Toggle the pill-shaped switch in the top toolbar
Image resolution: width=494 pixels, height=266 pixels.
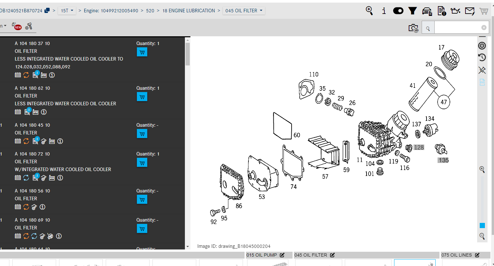coord(398,11)
